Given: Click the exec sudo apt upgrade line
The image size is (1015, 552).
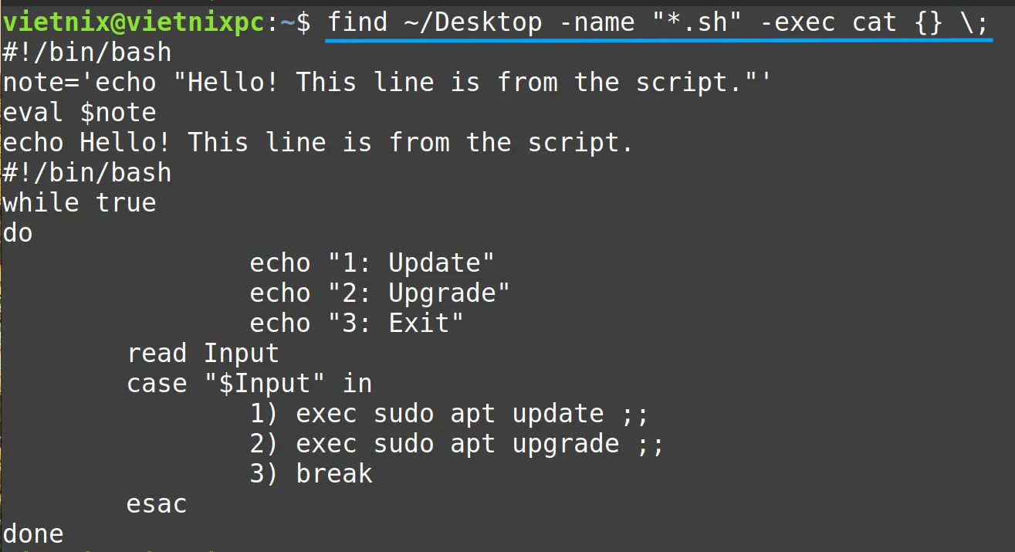Looking at the screenshot, I should (457, 444).
